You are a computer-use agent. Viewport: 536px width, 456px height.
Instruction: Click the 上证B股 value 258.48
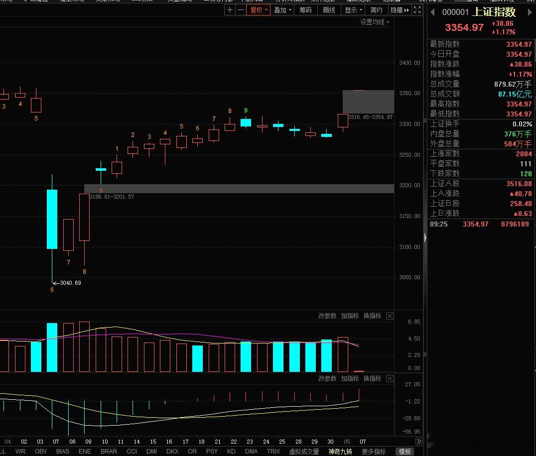[521, 203]
